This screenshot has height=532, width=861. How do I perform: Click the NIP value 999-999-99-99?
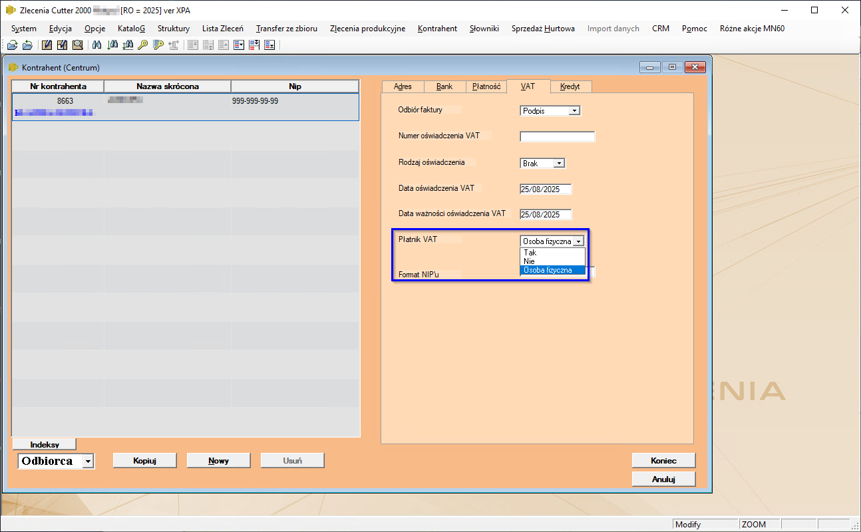[256, 101]
